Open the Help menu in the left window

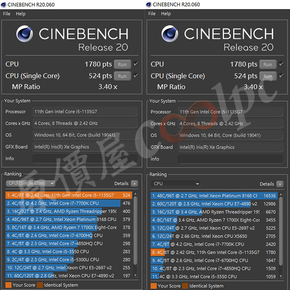21,14
